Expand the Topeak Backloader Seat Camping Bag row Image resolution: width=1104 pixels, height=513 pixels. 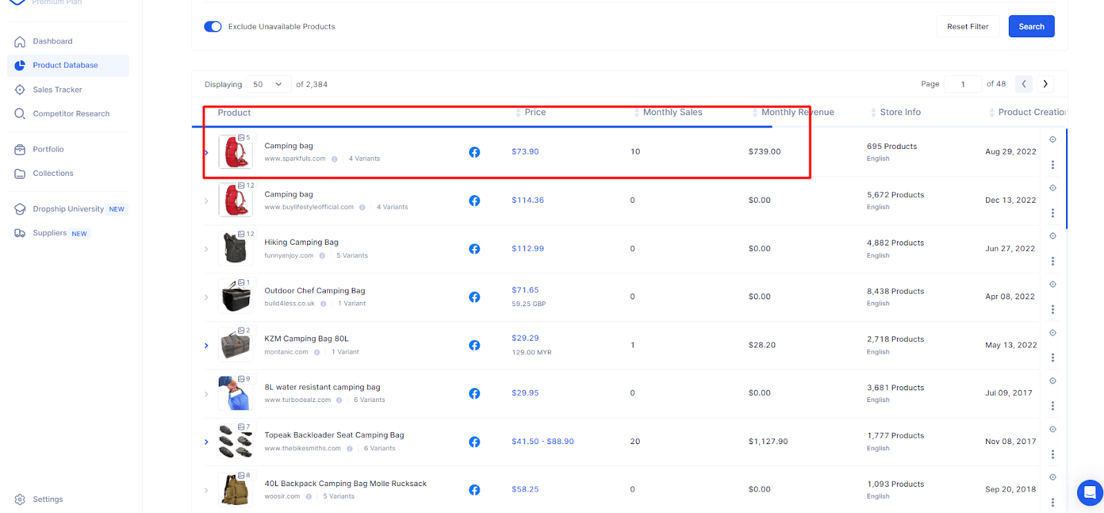pos(206,442)
